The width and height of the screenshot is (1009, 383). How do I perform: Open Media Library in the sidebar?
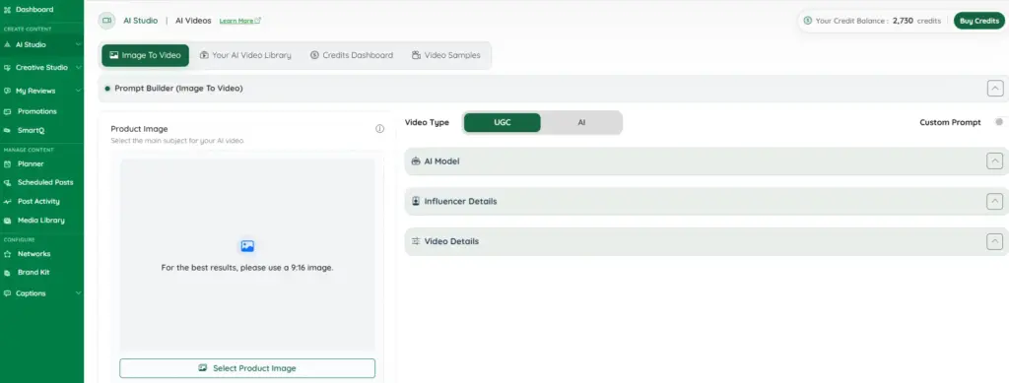[x=41, y=221]
